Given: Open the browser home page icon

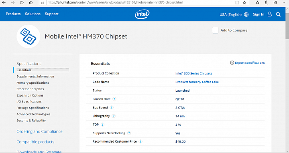Looking at the screenshot, I should pyautogui.click(x=31, y=2).
